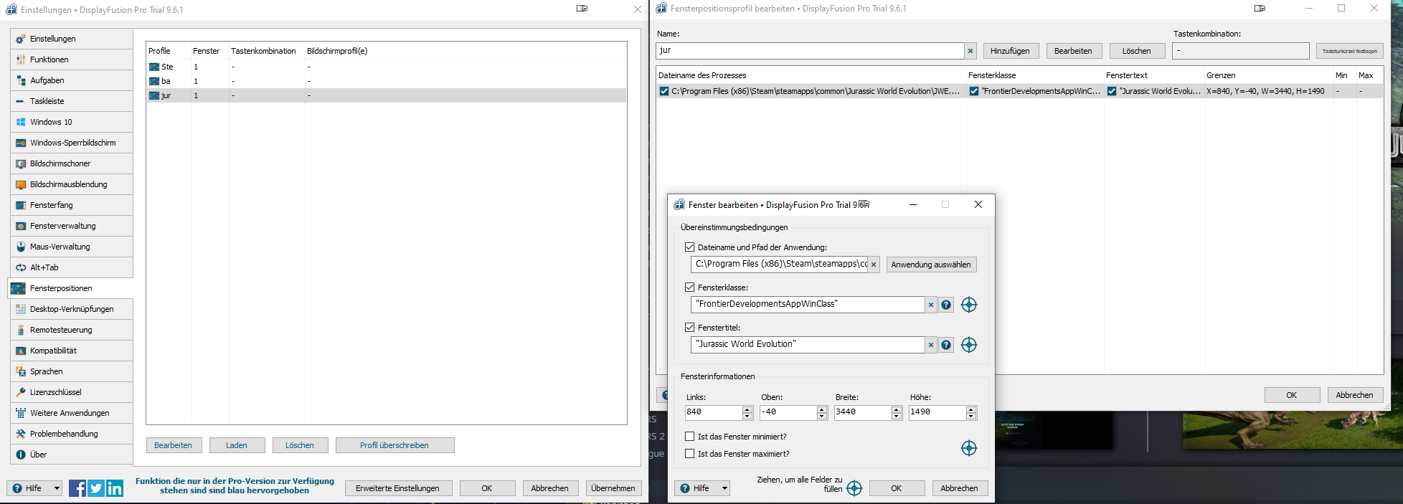Toggle Jurassic World Evolution Fenstertext checkbox

coord(1112,91)
